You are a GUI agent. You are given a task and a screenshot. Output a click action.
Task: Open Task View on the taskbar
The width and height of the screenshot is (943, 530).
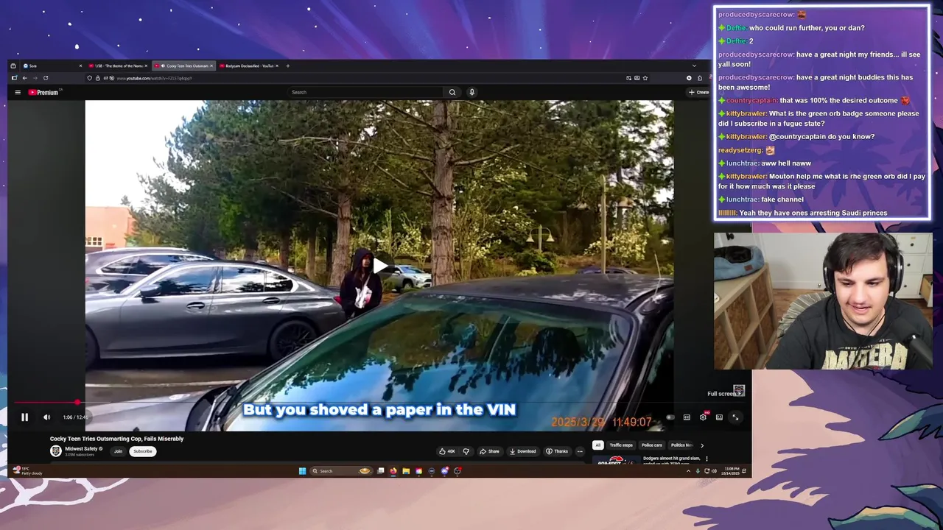coord(381,471)
